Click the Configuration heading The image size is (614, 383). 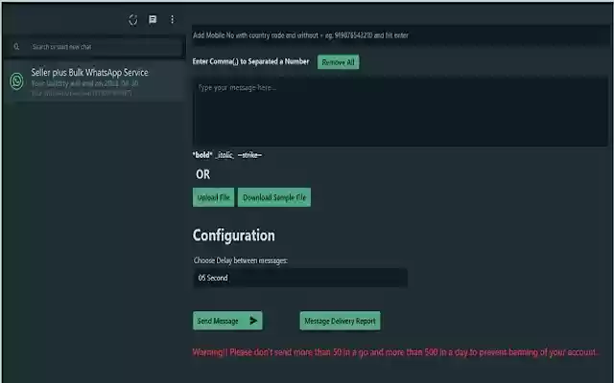click(x=234, y=236)
